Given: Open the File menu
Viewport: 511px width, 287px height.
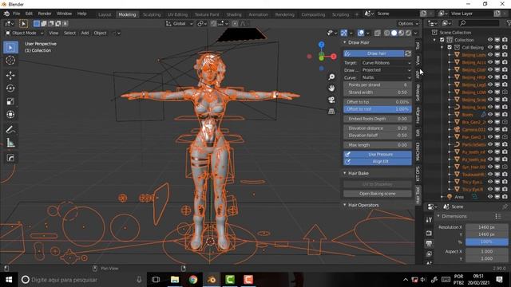Looking at the screenshot, I should (x=16, y=14).
